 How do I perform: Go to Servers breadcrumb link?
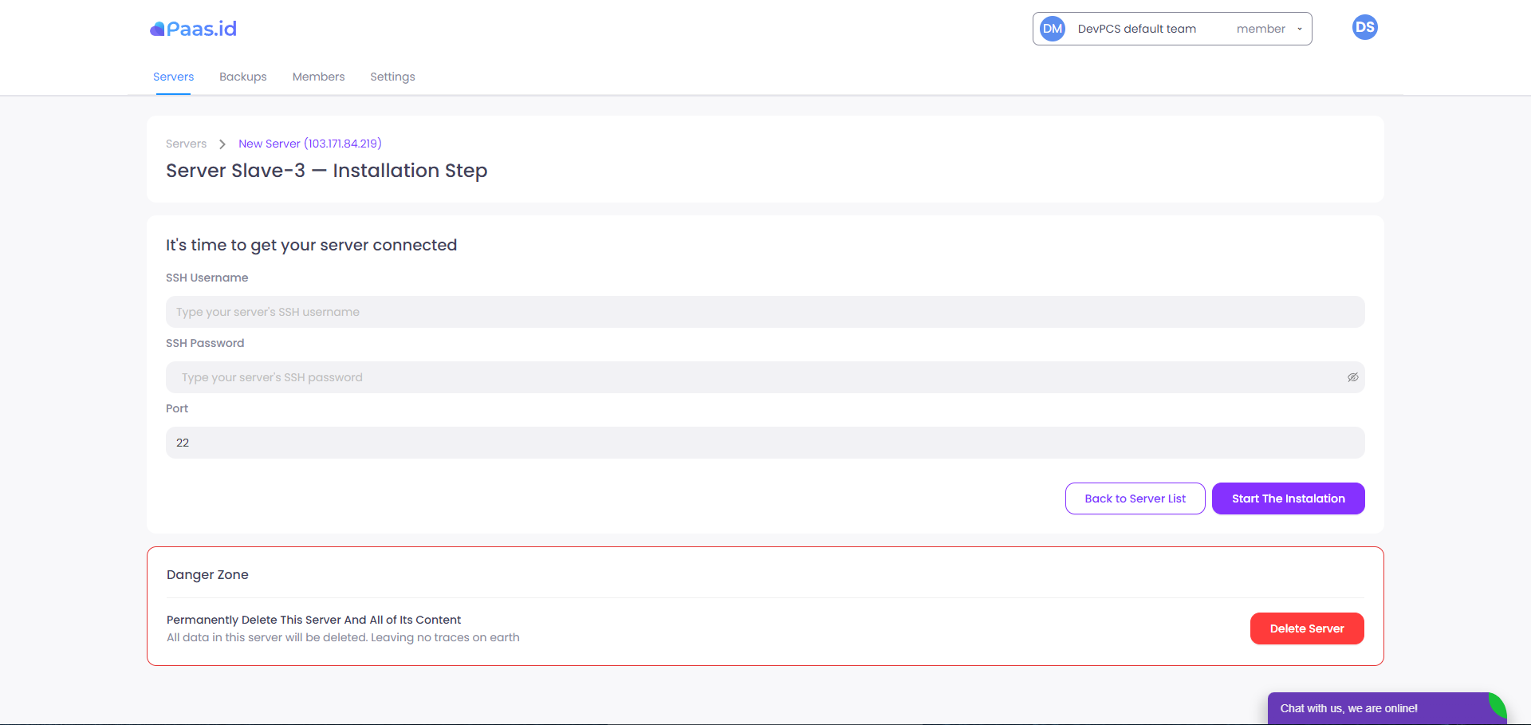[186, 144]
